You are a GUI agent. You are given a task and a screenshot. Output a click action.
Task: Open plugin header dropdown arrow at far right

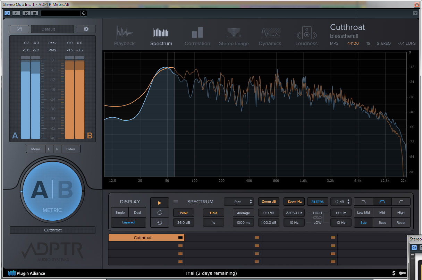point(415,13)
